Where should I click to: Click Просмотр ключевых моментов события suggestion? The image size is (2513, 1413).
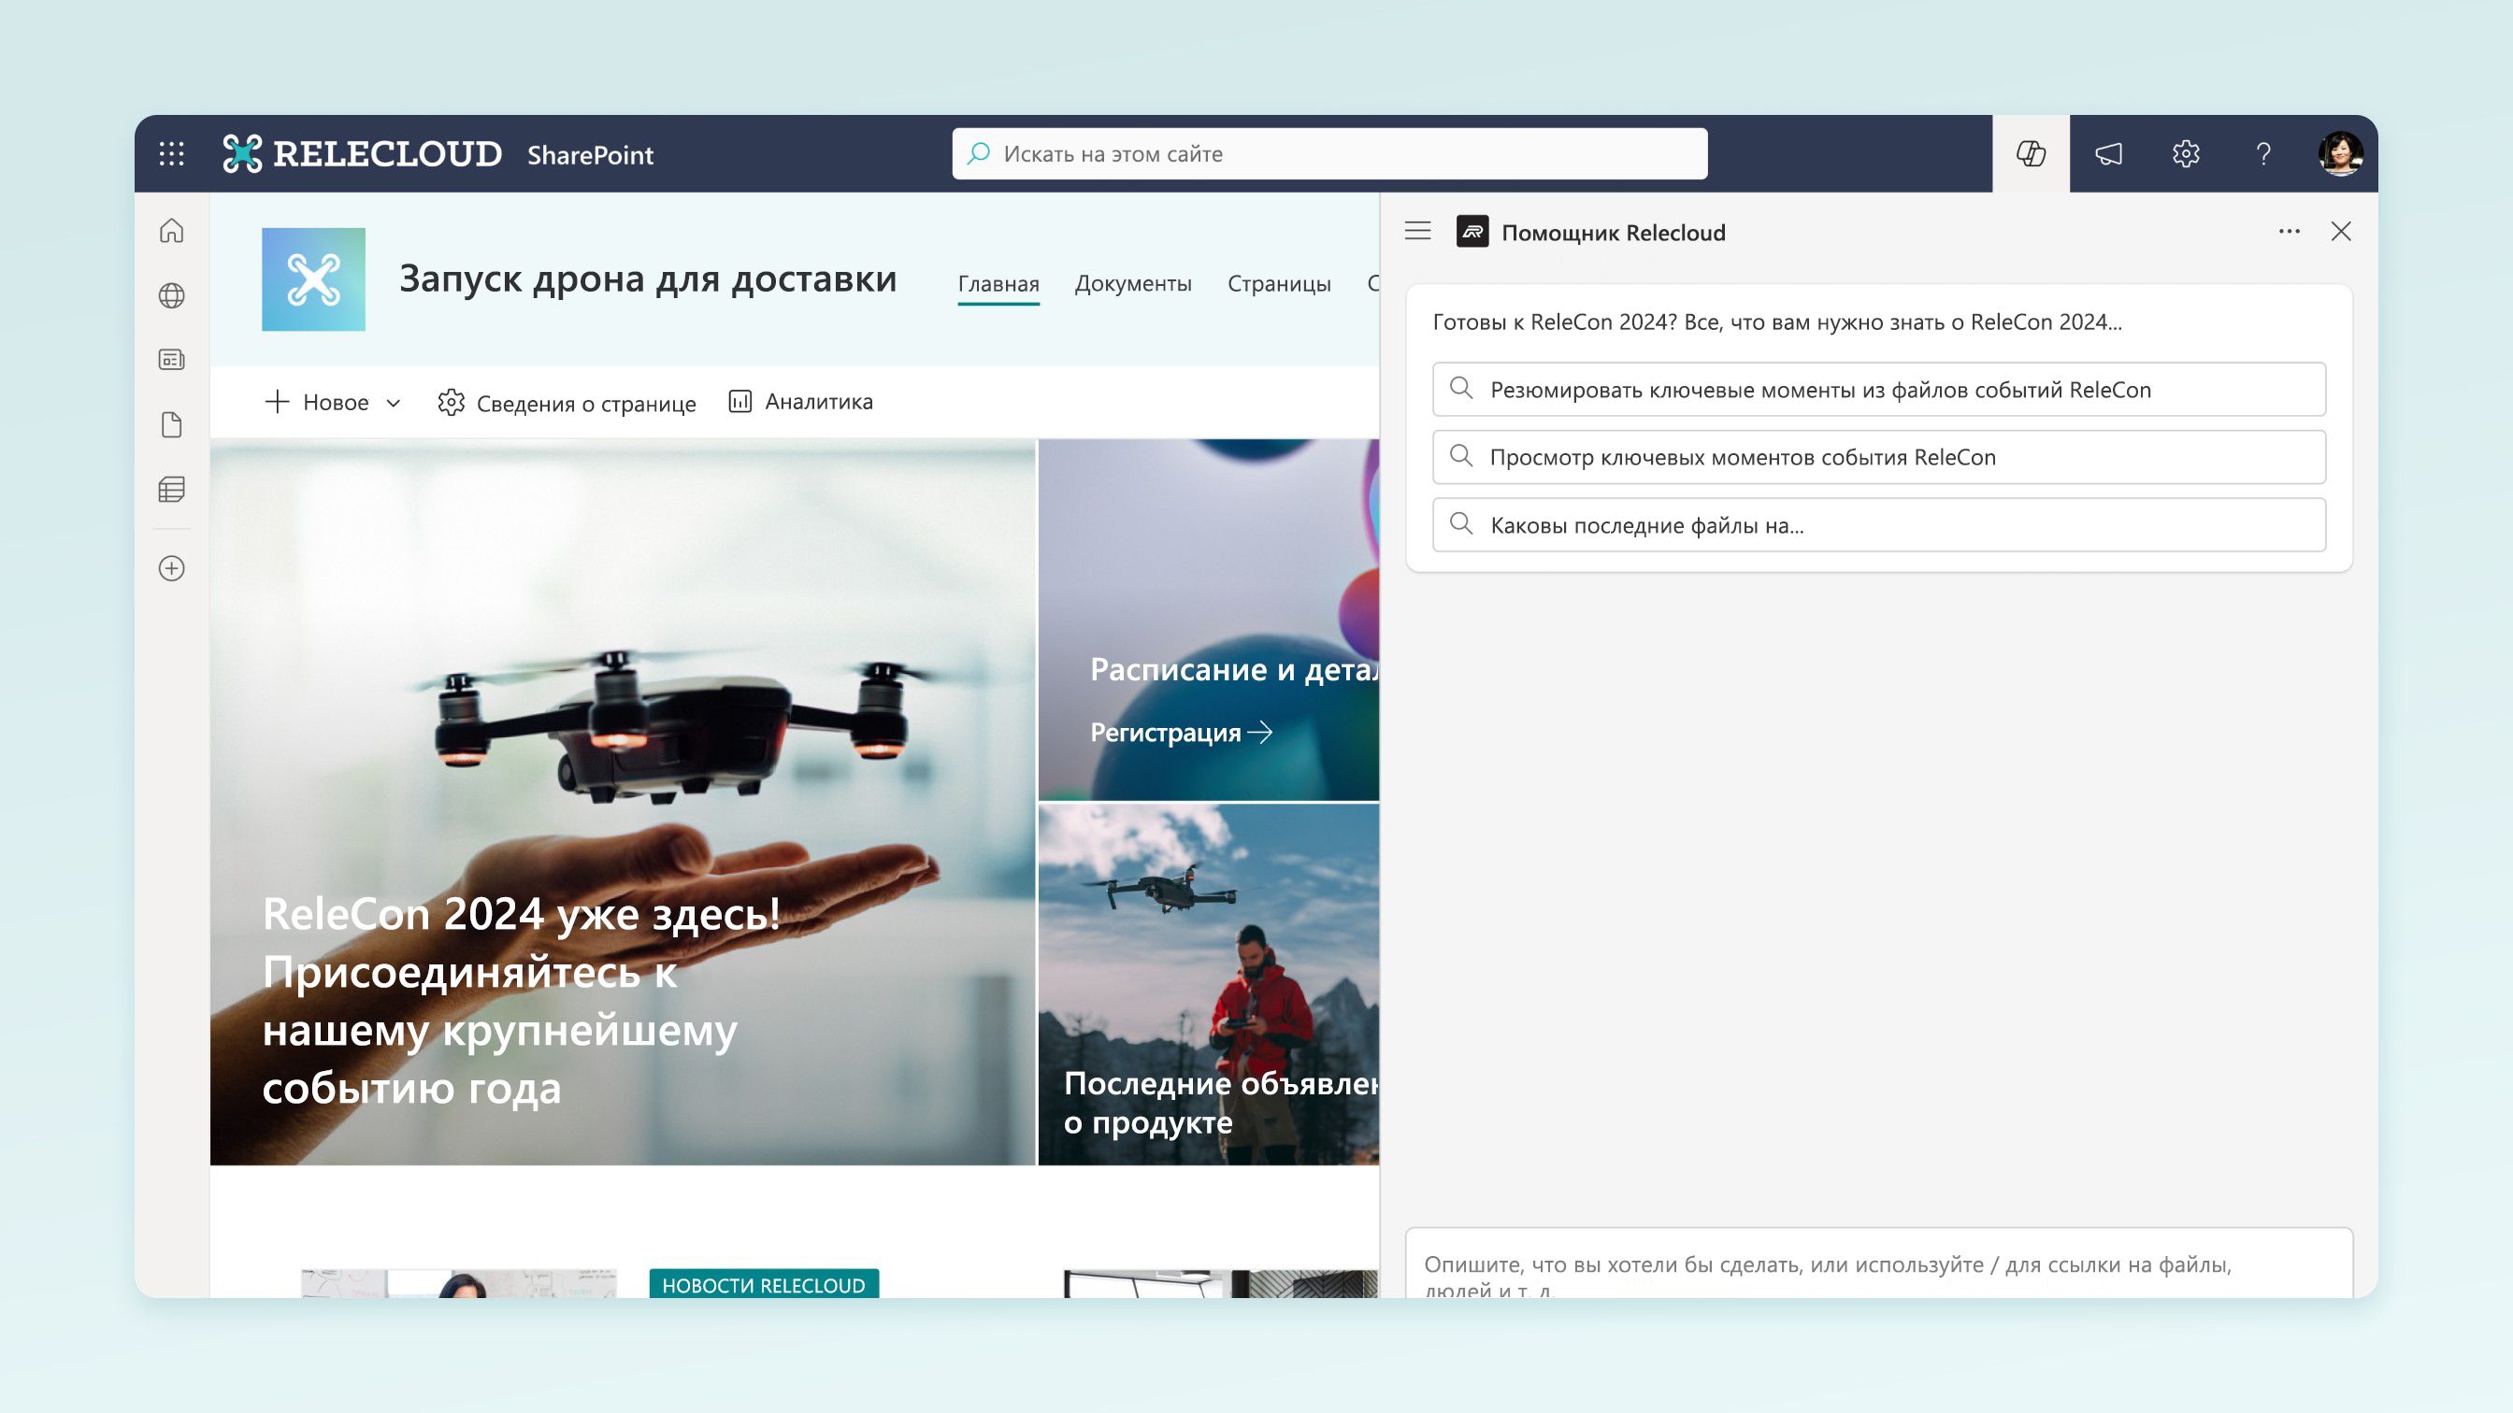tap(1881, 455)
